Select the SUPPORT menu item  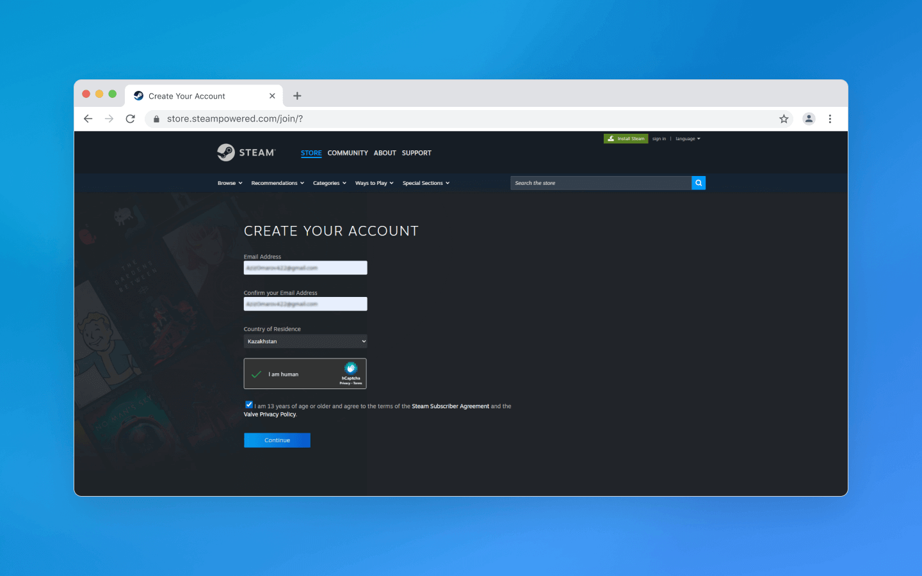tap(416, 153)
